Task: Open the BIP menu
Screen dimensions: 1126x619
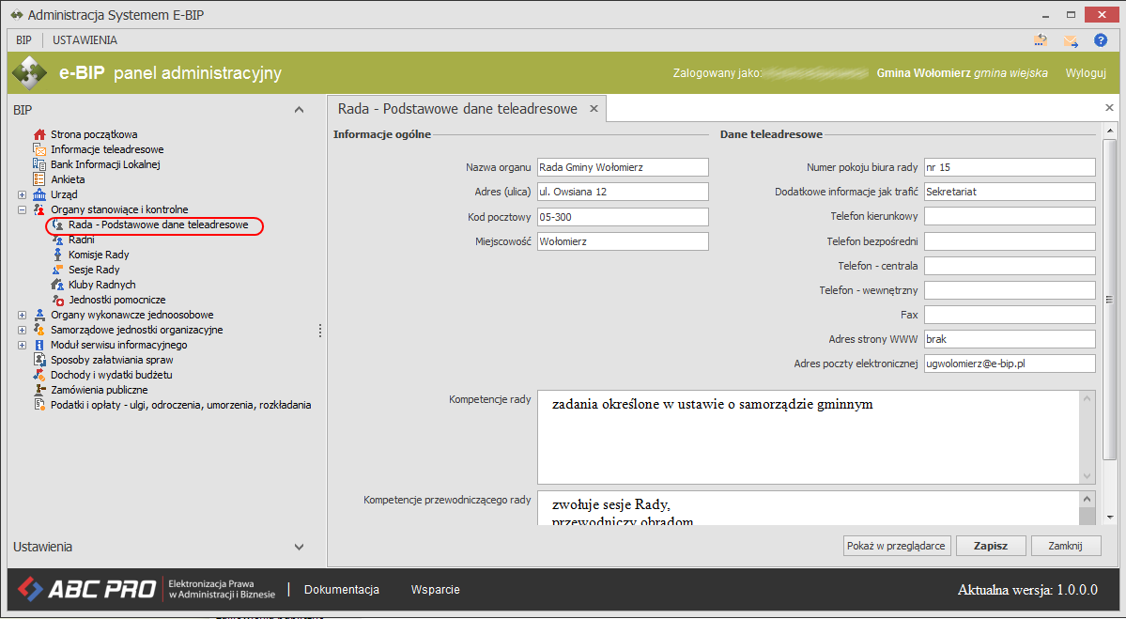Action: point(23,40)
